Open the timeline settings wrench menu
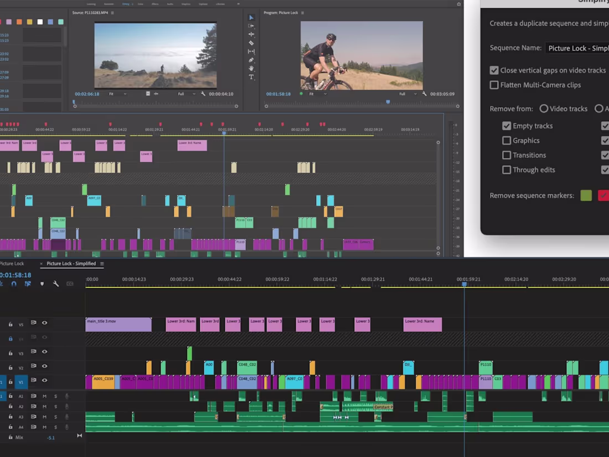 (55, 284)
